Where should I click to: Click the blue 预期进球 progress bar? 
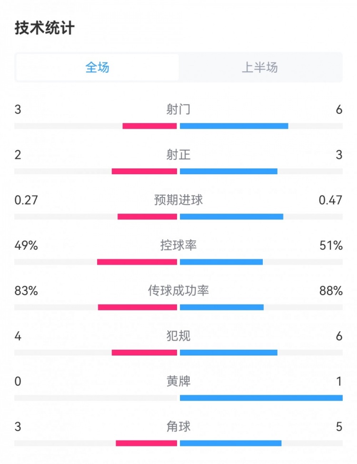click(231, 217)
